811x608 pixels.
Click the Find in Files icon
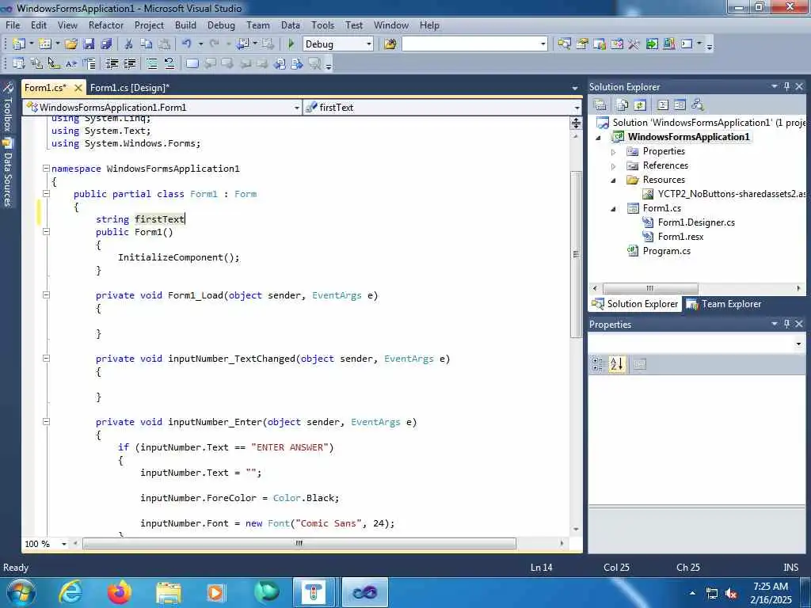(x=390, y=44)
